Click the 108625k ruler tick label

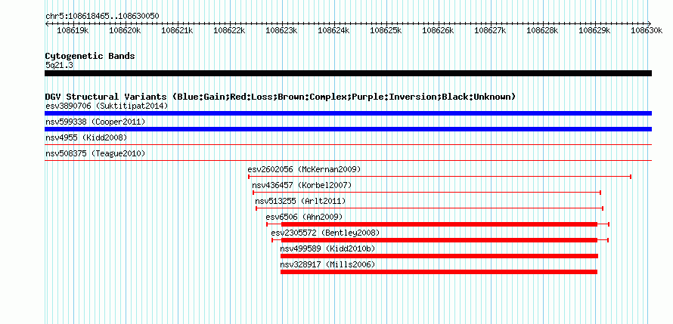[386, 30]
